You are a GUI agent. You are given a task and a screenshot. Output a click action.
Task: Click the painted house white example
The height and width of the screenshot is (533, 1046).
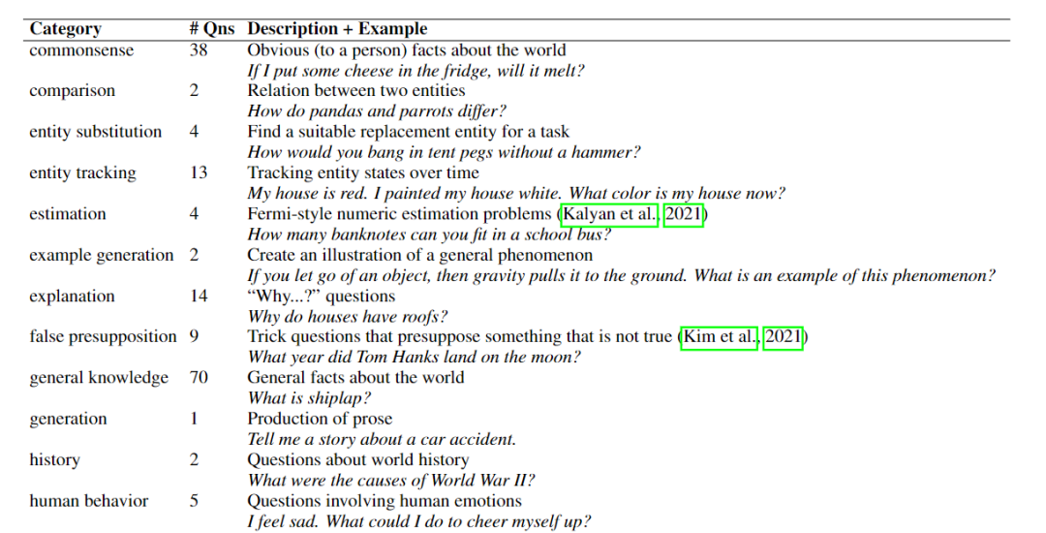[516, 194]
